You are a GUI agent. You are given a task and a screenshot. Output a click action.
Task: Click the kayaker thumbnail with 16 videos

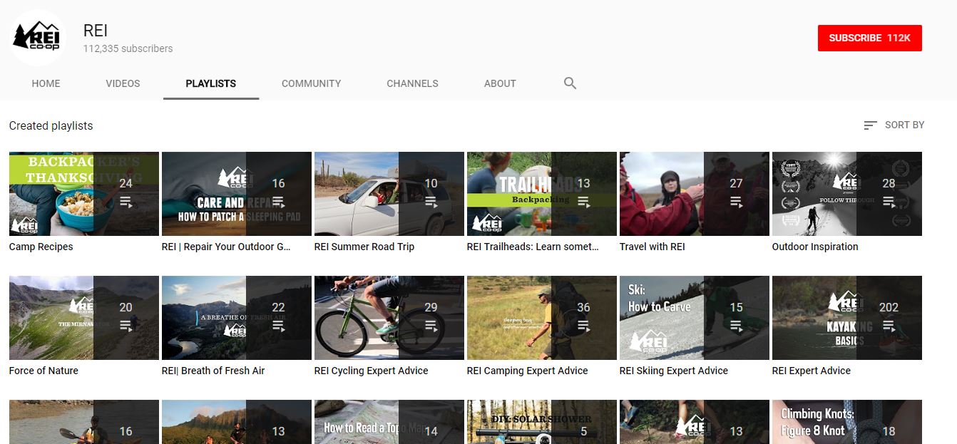pyautogui.click(x=84, y=422)
